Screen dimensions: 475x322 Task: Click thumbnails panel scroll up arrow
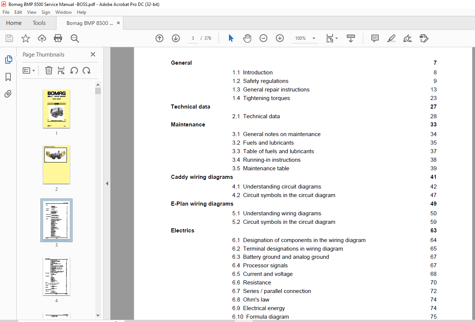(x=98, y=85)
